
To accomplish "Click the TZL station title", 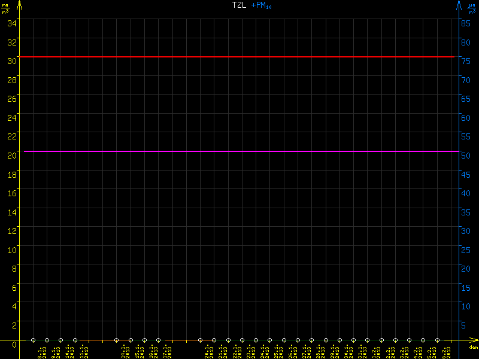I will coord(239,5).
